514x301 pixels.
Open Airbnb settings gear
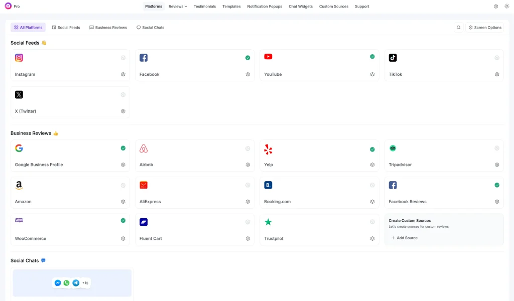248,165
